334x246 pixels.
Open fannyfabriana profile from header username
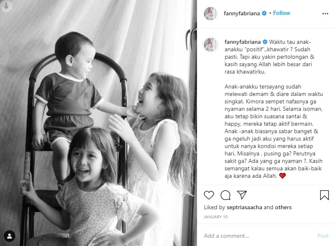242,14
